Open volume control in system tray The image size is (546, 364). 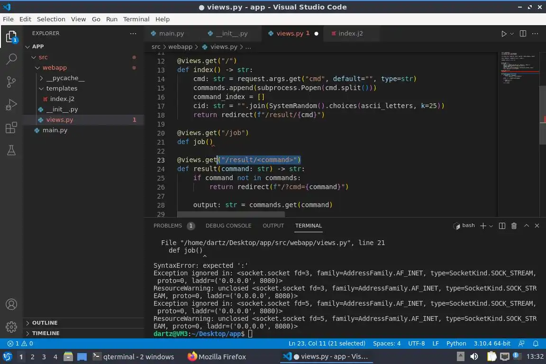pos(474,356)
